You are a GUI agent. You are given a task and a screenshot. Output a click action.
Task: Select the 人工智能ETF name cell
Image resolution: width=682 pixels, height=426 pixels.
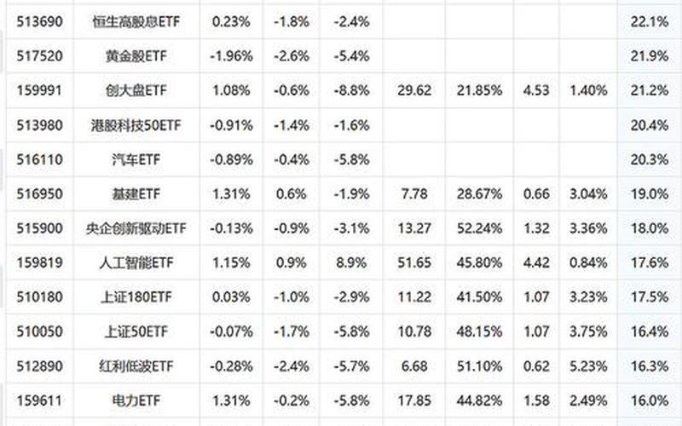point(136,263)
